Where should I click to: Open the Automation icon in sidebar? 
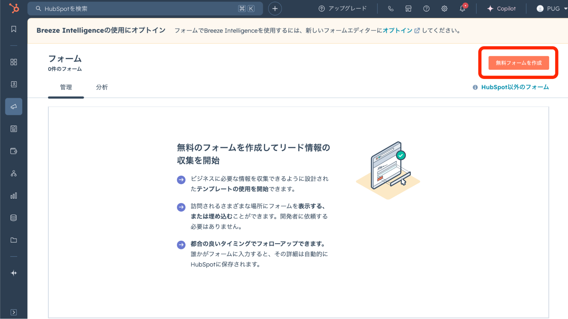tap(14, 173)
